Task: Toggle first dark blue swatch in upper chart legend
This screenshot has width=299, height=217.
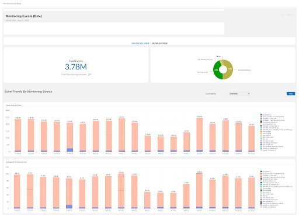Action: pos(261,115)
